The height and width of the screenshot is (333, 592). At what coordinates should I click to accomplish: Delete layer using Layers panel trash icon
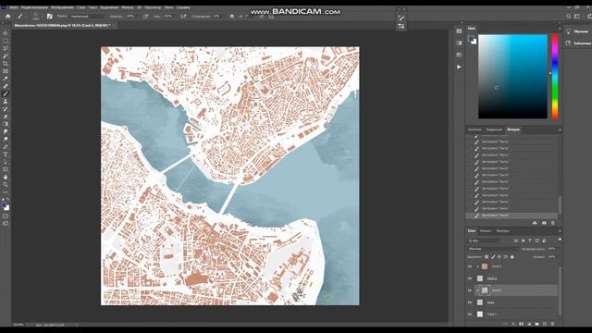coord(552,324)
